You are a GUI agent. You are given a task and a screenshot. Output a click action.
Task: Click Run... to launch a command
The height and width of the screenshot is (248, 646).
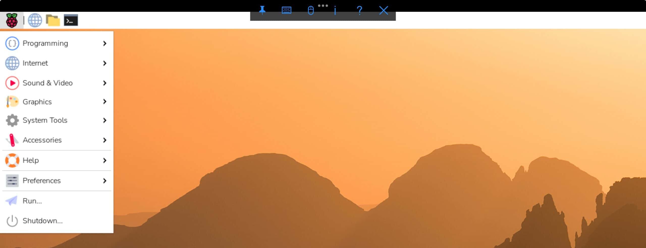[x=32, y=201]
